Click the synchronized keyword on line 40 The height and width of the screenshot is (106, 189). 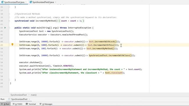(x=22, y=21)
